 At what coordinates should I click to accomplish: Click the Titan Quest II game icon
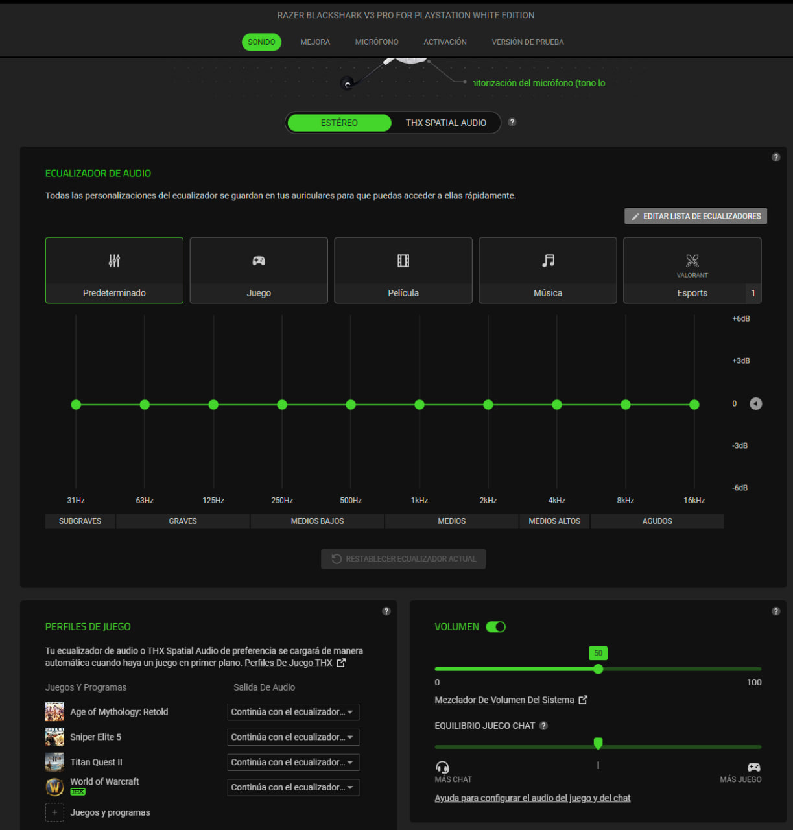[54, 763]
